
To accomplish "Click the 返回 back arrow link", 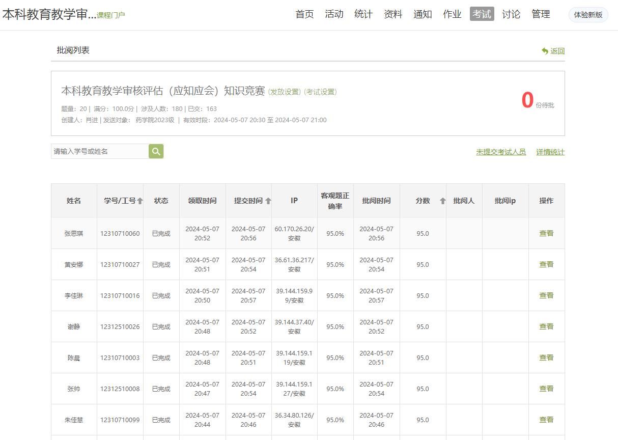I will tap(553, 51).
